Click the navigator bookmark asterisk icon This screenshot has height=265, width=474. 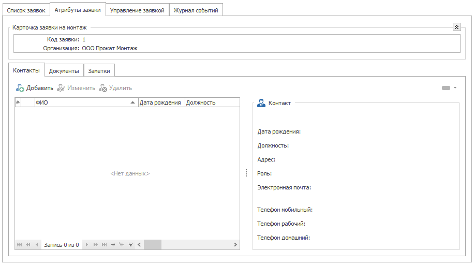[113, 244]
